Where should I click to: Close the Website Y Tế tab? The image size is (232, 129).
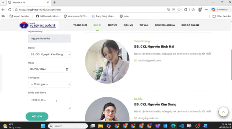point(48,2)
